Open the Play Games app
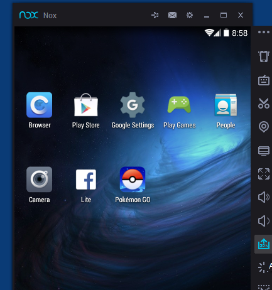272x290 pixels. point(179,104)
